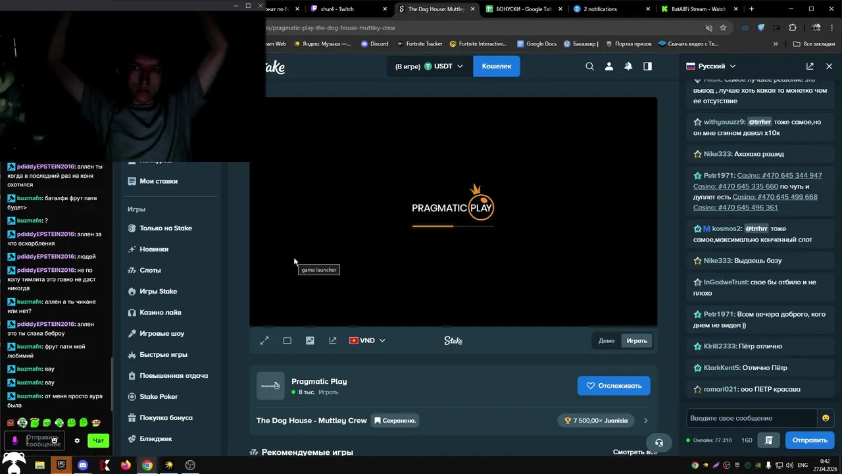This screenshot has height=474, width=842.
Task: Click the Kick chat message input
Action: (34, 440)
